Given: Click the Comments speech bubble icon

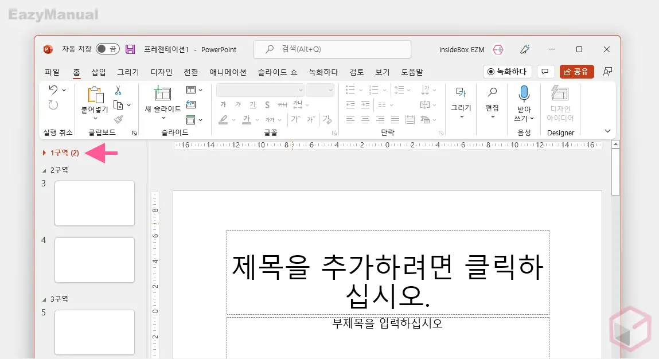Looking at the screenshot, I should (545, 72).
